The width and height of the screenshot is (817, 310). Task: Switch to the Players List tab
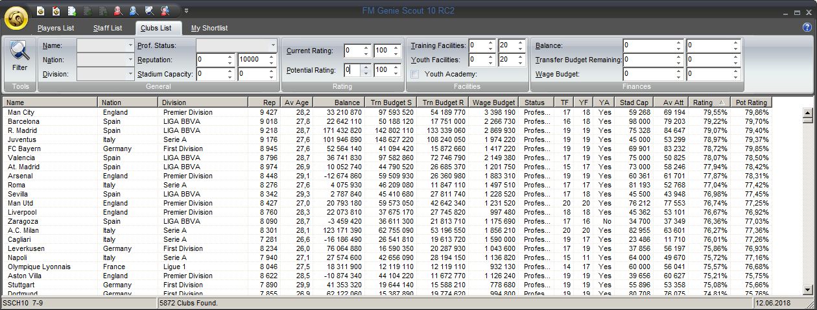point(56,28)
